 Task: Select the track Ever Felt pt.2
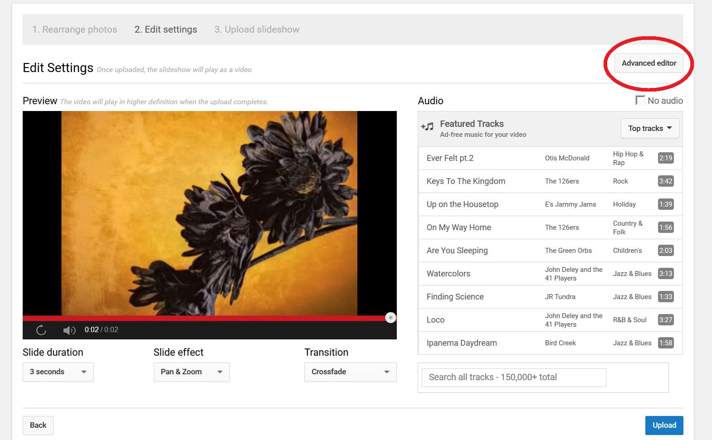(x=550, y=158)
